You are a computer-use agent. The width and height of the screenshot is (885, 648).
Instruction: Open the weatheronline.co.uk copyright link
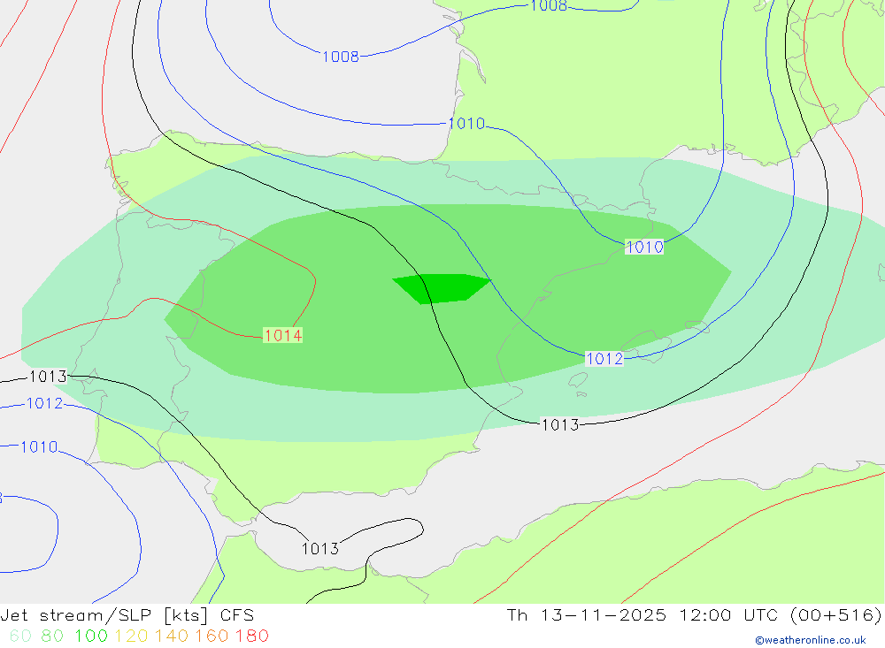[x=811, y=640]
